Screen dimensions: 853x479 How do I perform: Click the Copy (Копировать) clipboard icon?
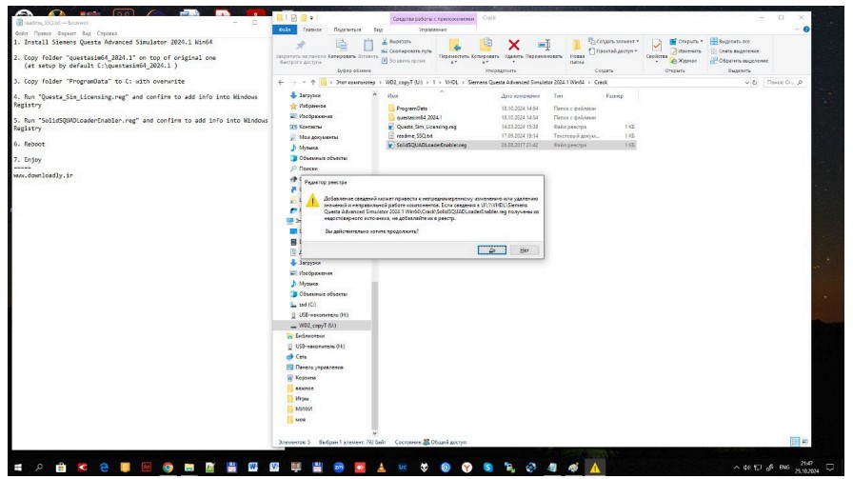point(341,45)
